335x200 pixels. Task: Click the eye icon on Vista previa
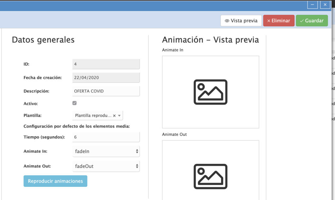[227, 21]
